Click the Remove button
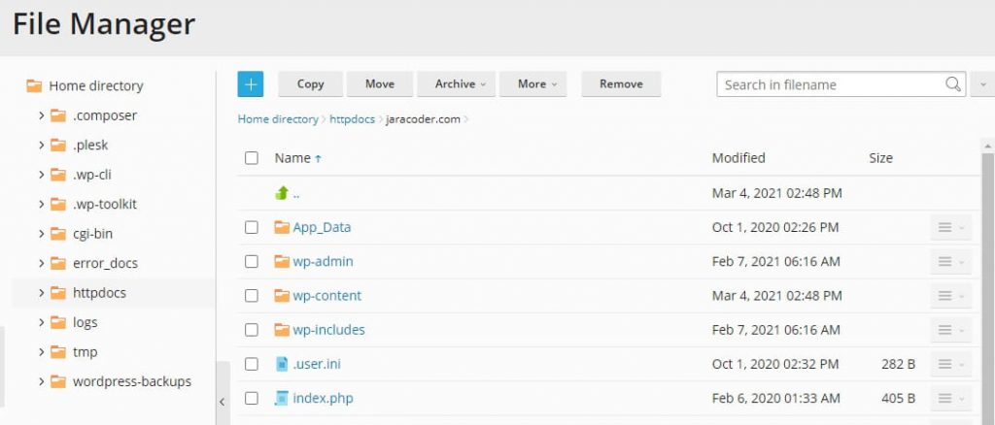 621,84
